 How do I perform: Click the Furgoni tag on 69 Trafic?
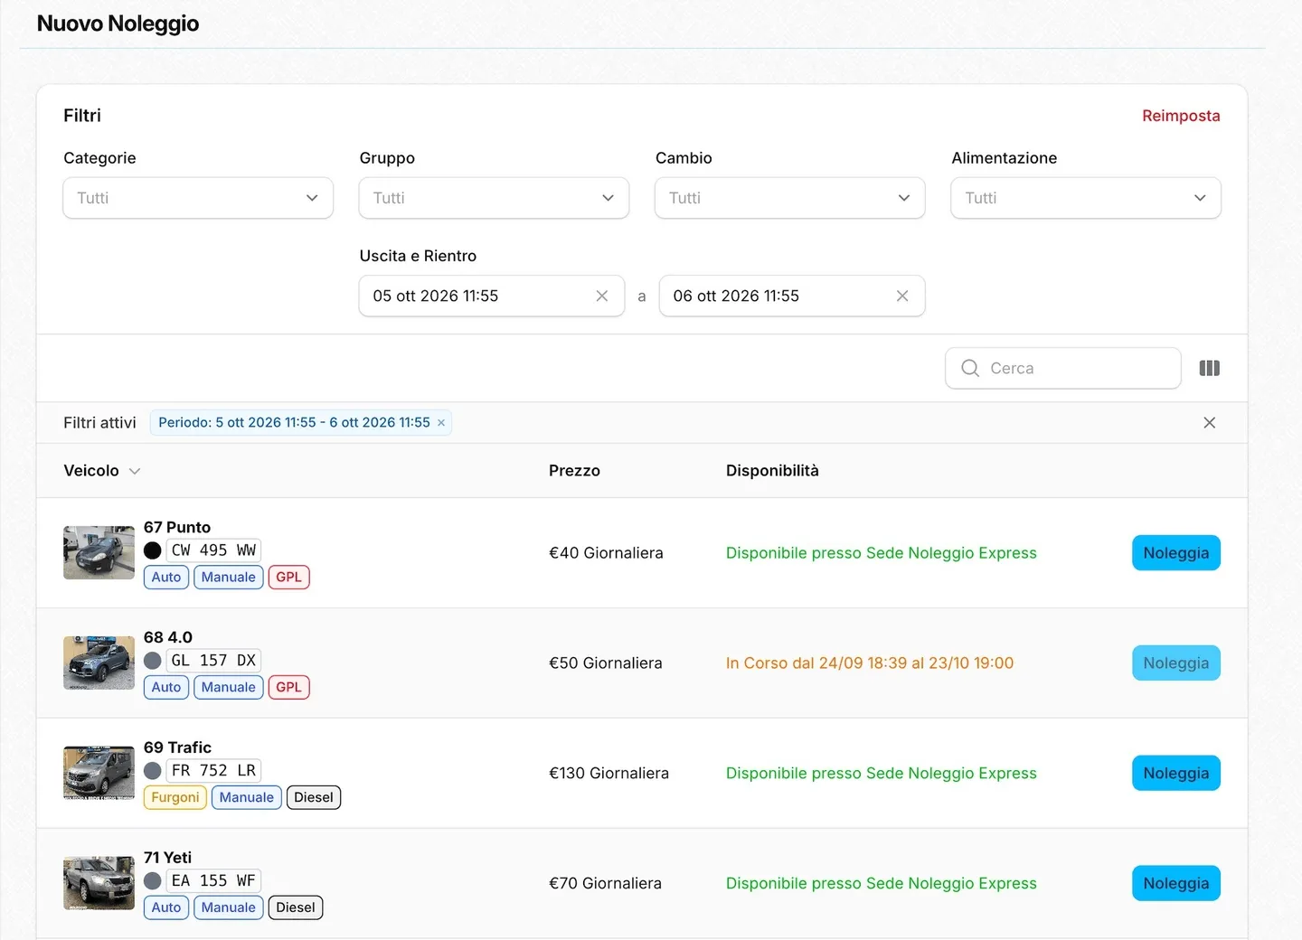175,798
